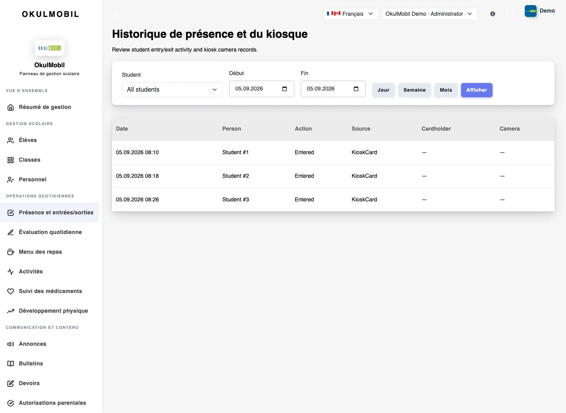
Task: Click the coffee cup icon beside Menu des repas
Action: (x=11, y=252)
